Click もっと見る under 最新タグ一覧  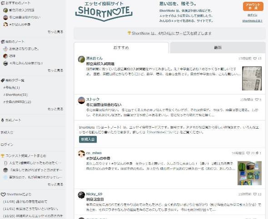click(55, 109)
